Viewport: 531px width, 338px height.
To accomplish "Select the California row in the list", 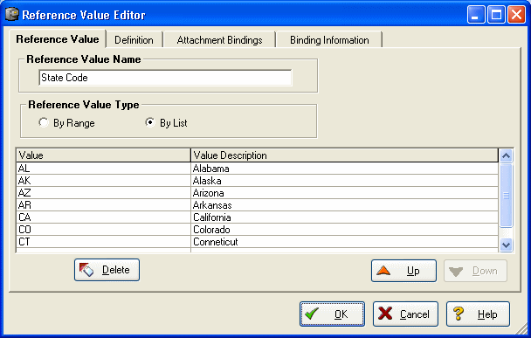I will pyautogui.click(x=258, y=217).
